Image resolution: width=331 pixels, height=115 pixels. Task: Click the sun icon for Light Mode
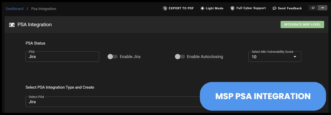(202, 8)
